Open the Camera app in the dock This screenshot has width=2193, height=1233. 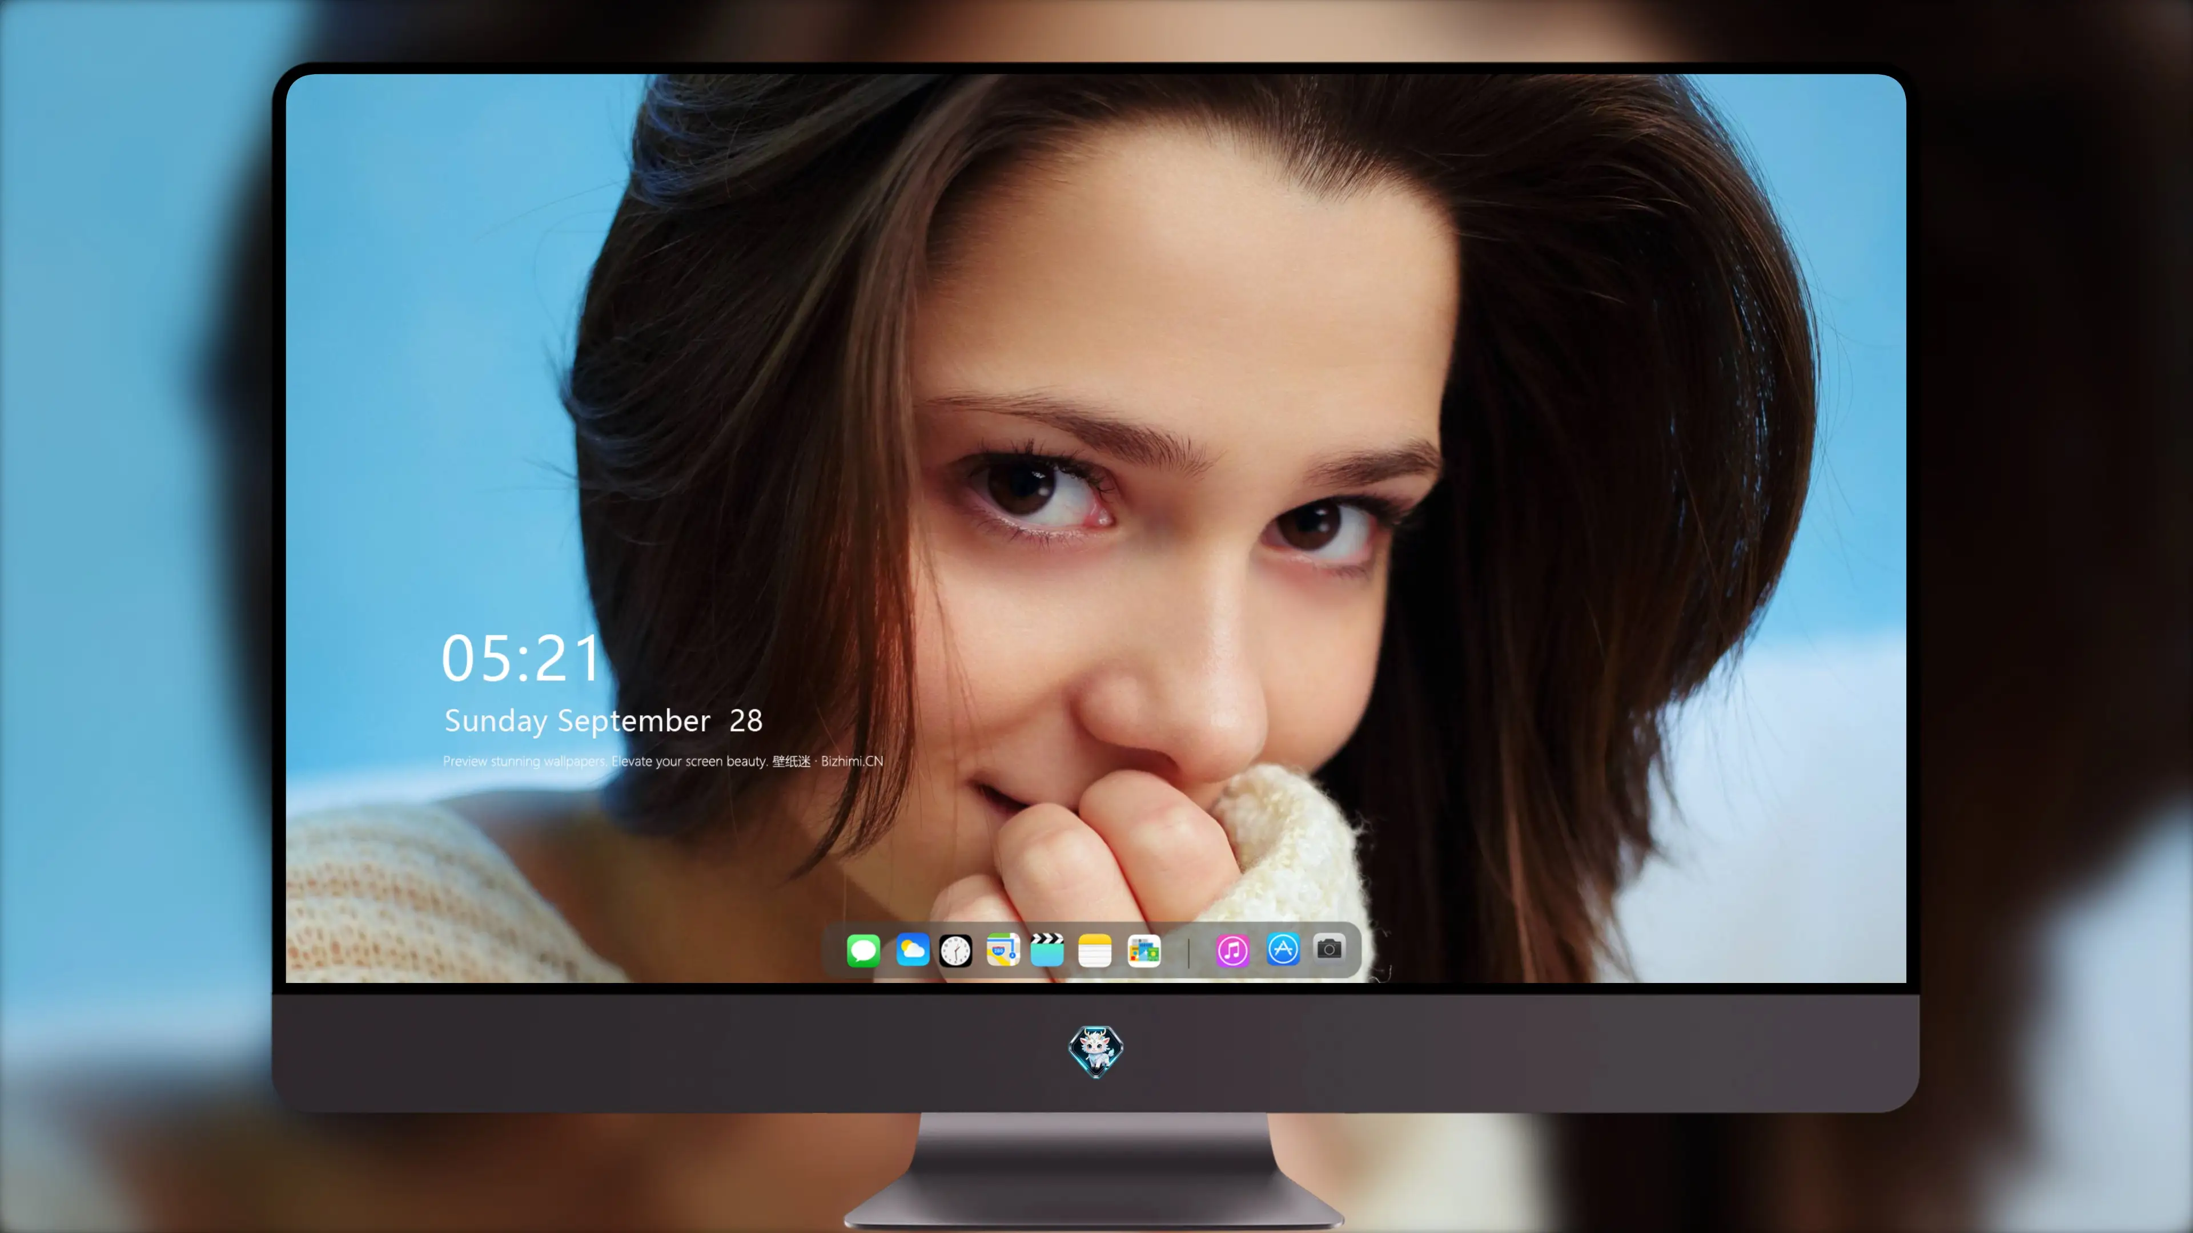(x=1329, y=948)
